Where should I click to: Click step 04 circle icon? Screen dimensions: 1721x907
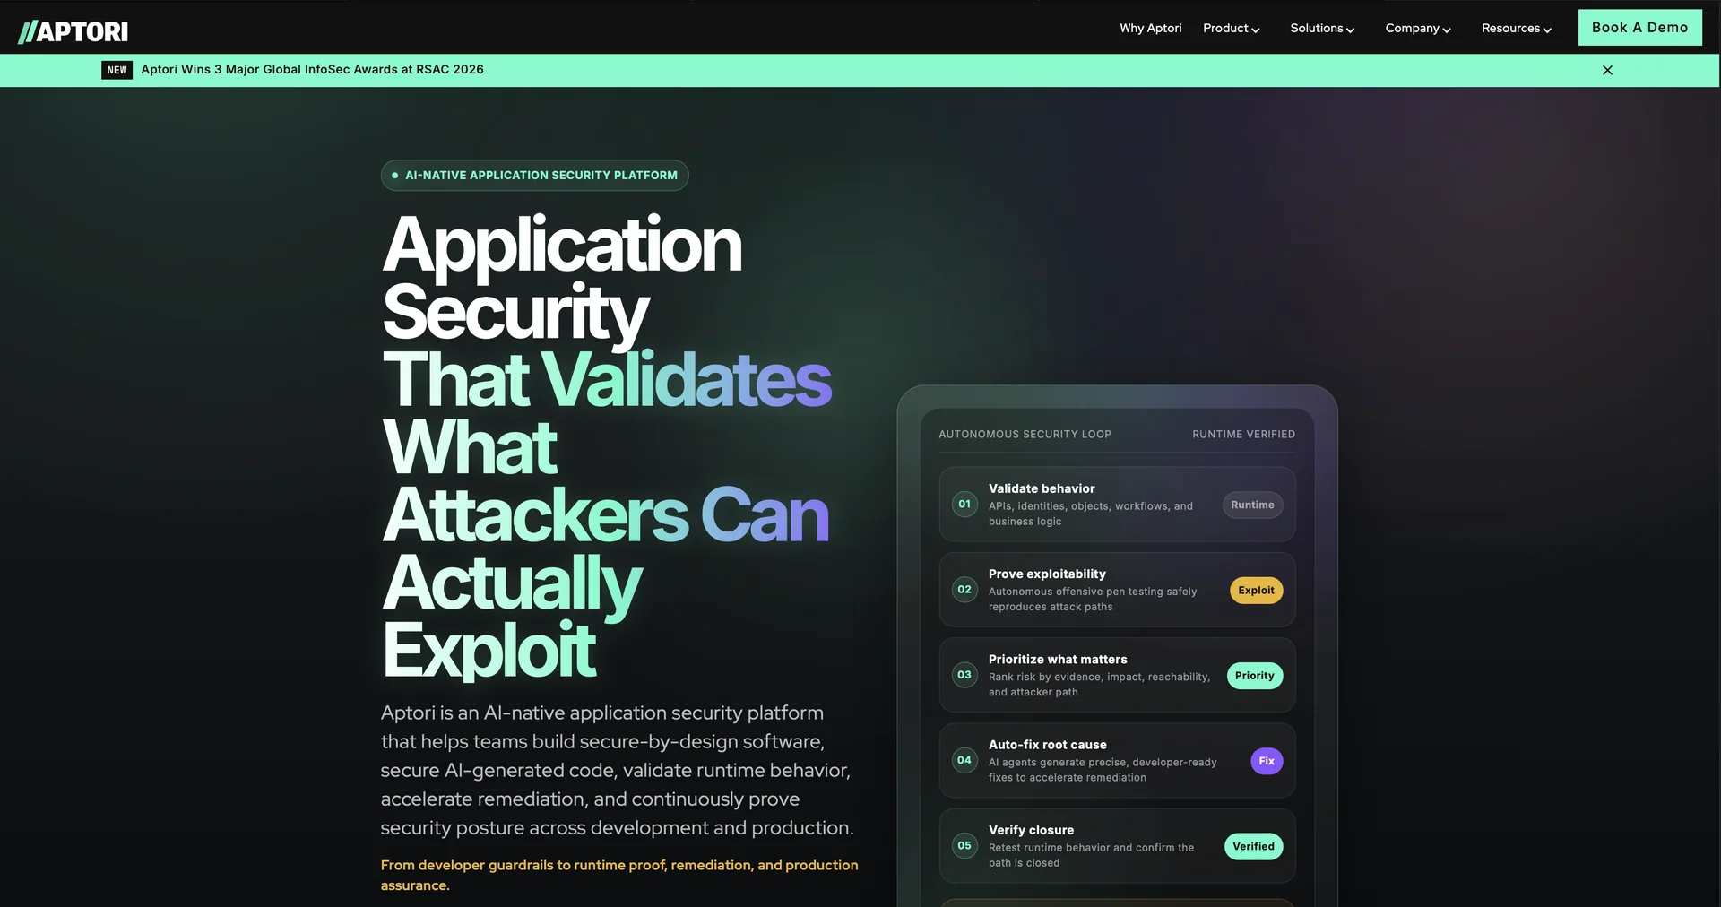pos(964,760)
